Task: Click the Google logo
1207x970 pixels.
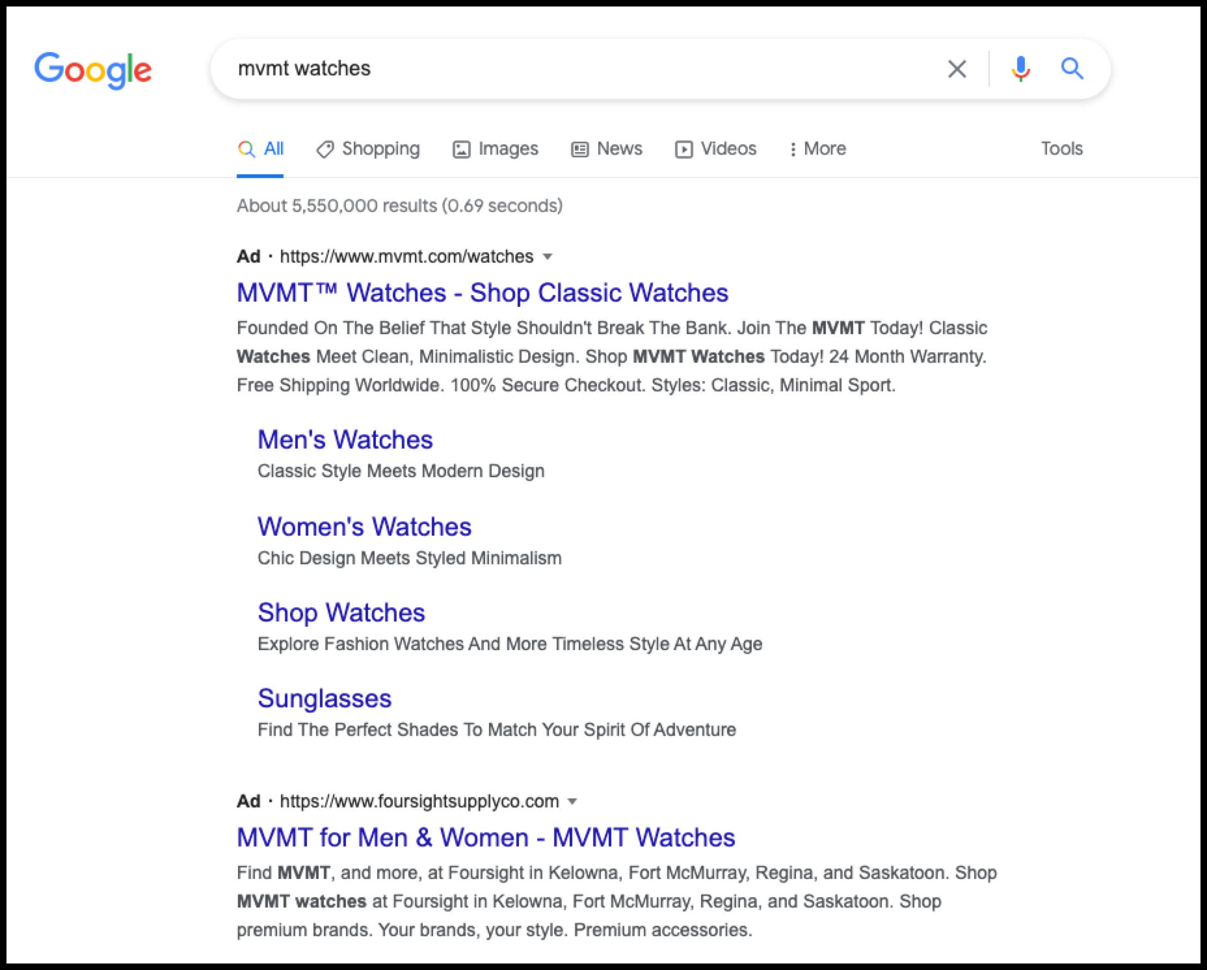Action: 94,70
